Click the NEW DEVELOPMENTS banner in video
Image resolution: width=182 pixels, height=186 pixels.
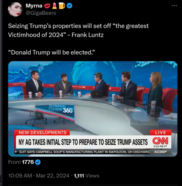42,132
